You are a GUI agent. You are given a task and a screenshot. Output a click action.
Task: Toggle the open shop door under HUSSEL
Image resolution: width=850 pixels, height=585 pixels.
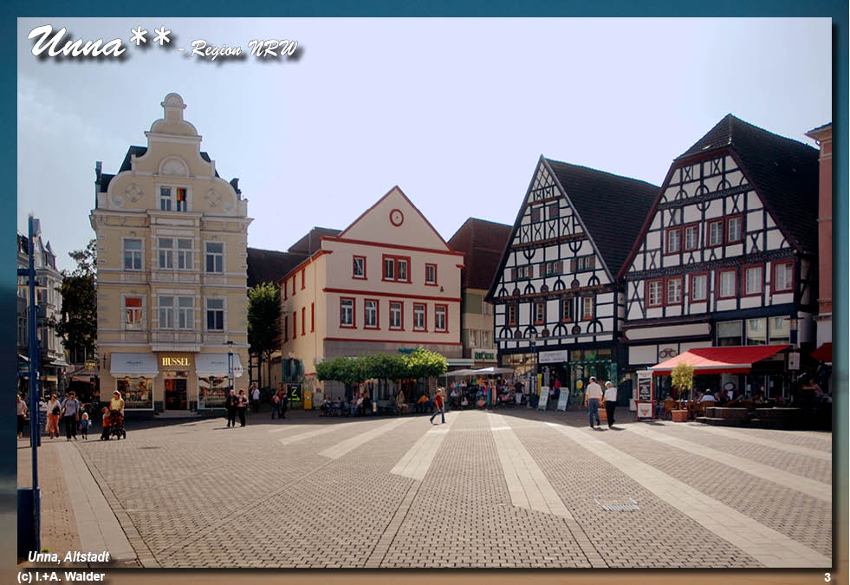coord(176,394)
